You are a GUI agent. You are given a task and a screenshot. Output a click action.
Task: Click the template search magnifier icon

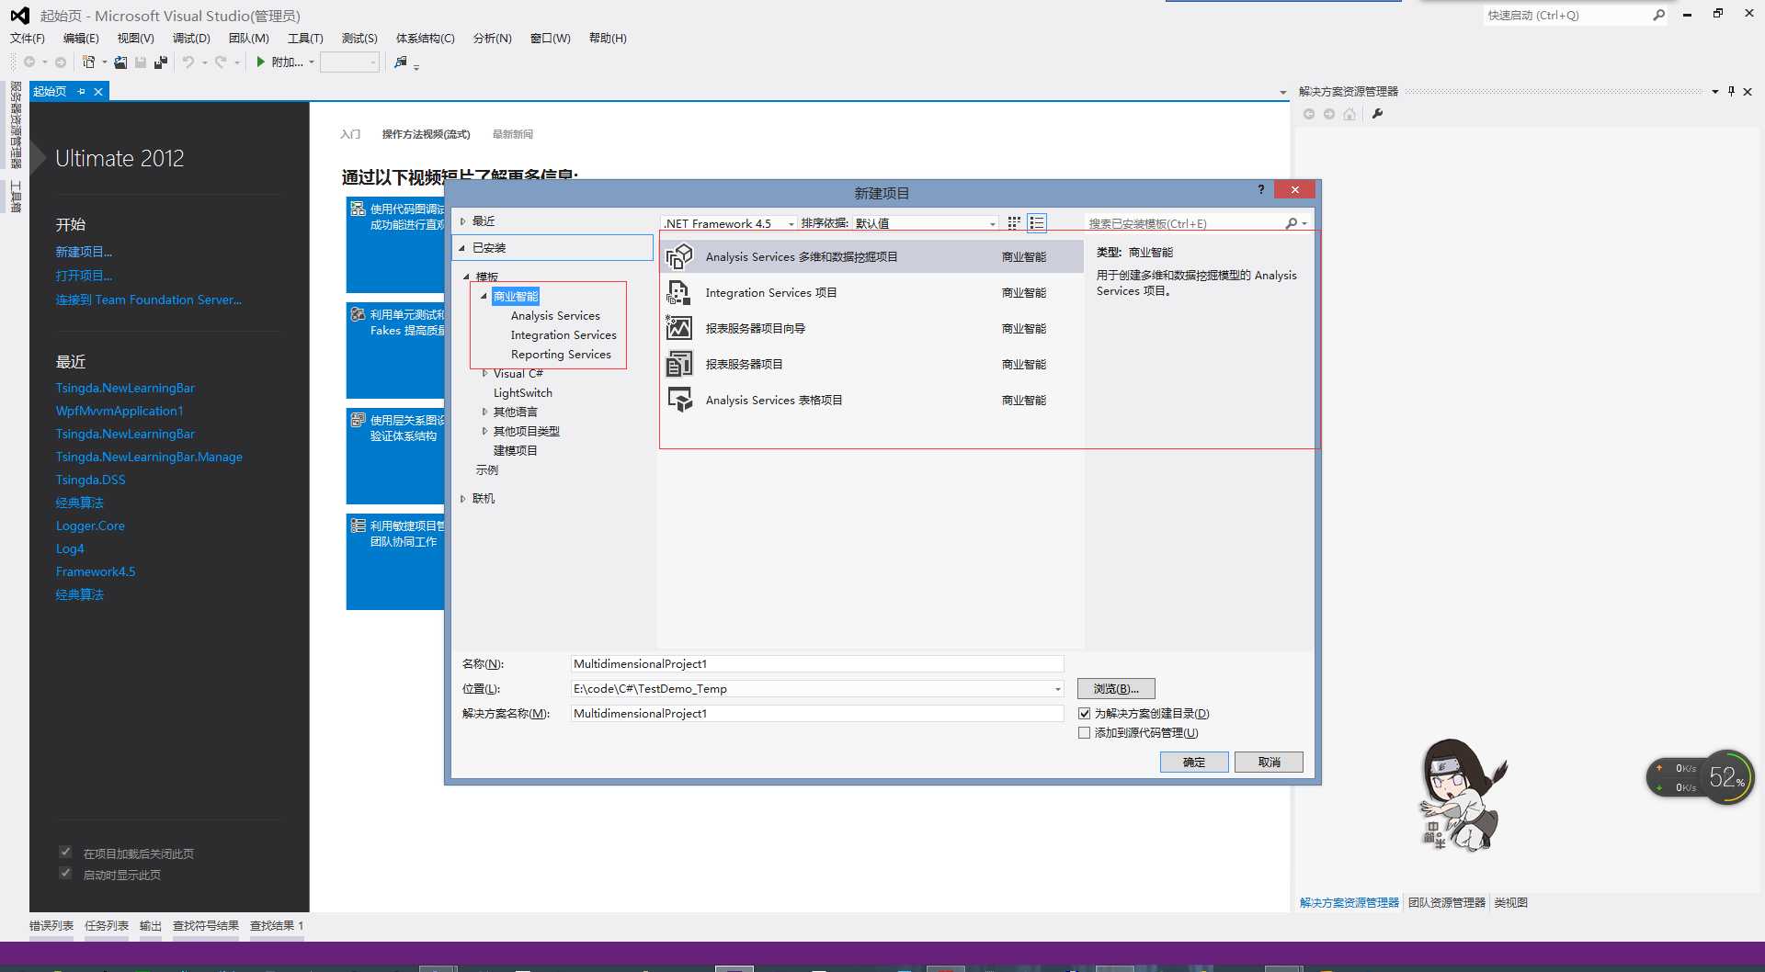pyautogui.click(x=1292, y=223)
